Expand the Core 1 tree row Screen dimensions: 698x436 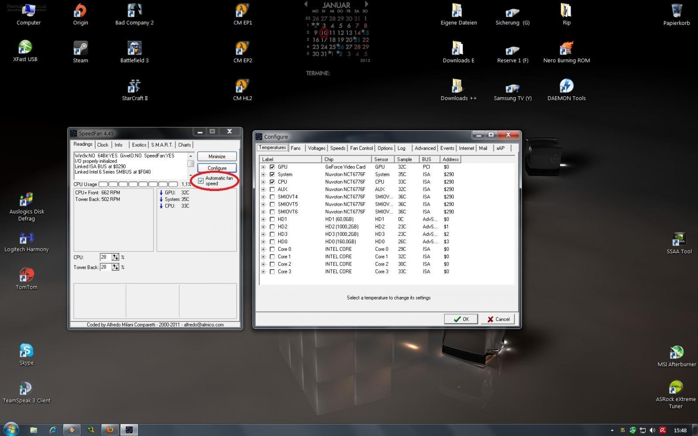(263, 256)
